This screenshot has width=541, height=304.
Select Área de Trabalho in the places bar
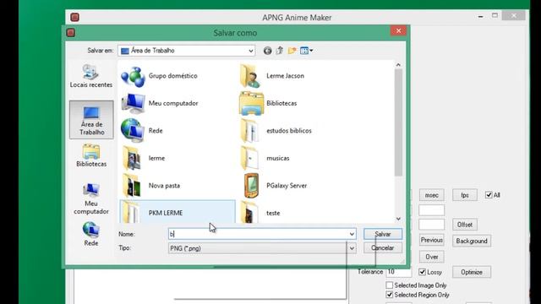coord(91,120)
